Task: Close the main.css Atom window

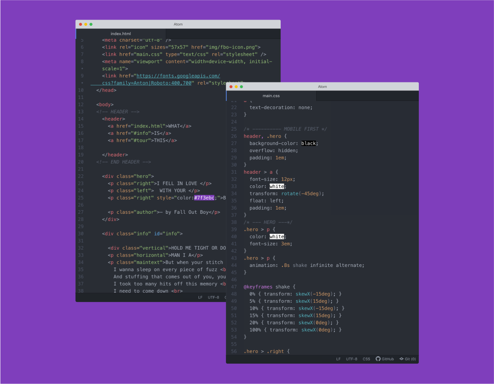Action: pyautogui.click(x=231, y=87)
